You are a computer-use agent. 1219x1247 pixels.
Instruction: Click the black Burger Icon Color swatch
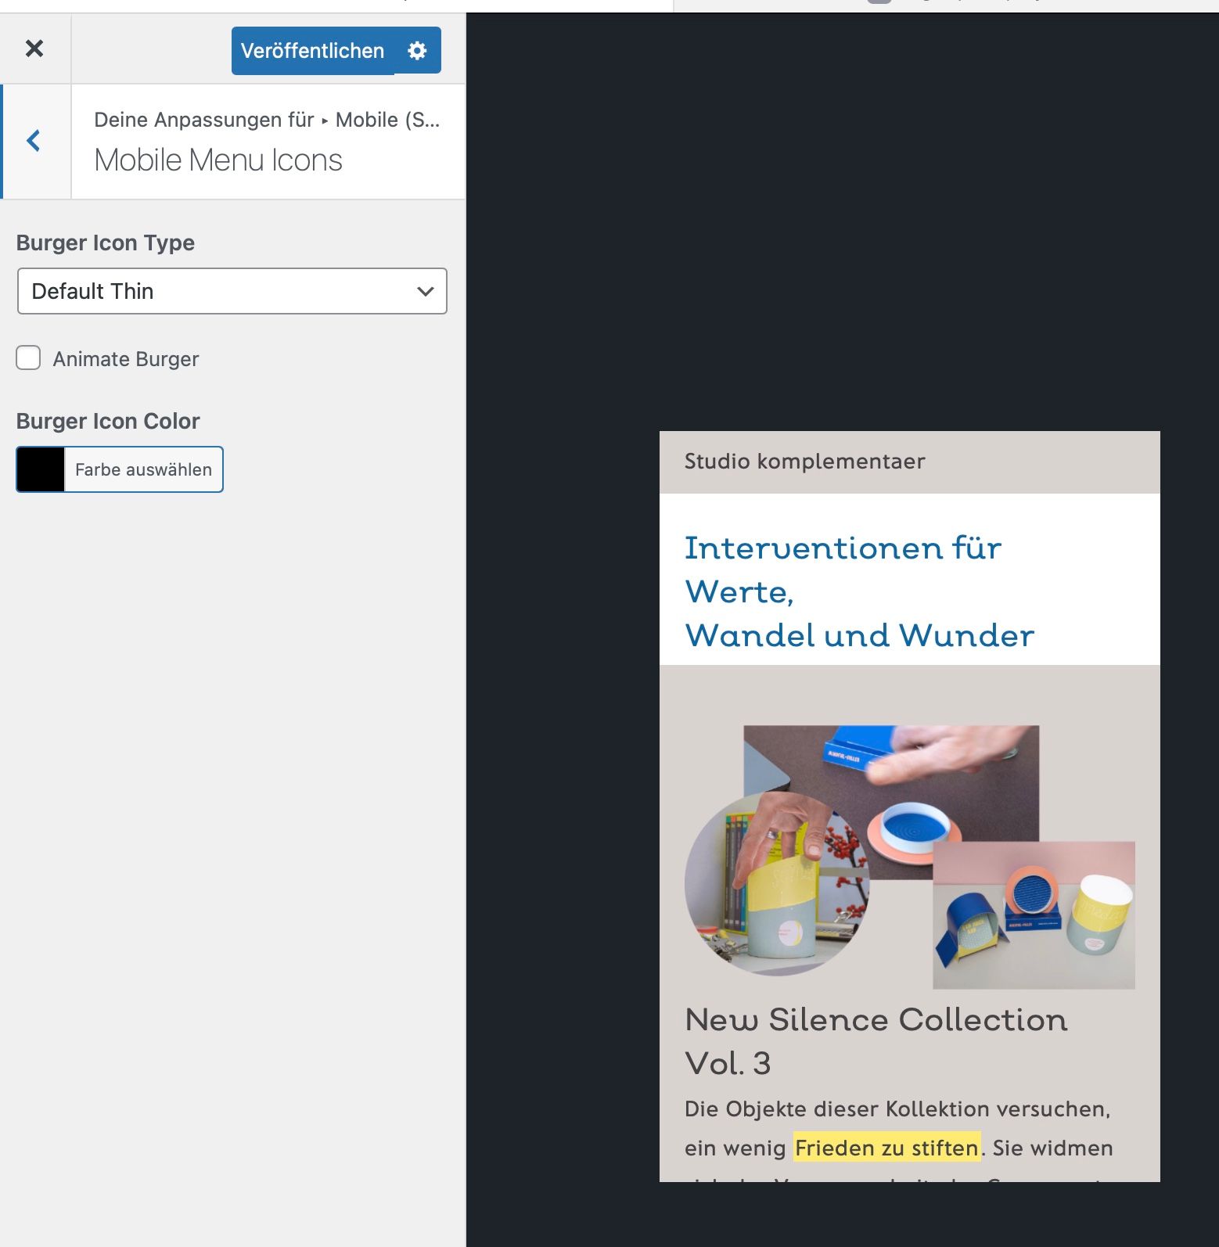coord(41,469)
